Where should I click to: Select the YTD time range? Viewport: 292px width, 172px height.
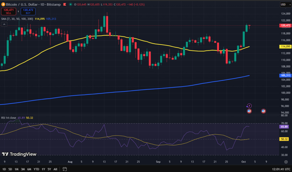[x=36, y=169]
